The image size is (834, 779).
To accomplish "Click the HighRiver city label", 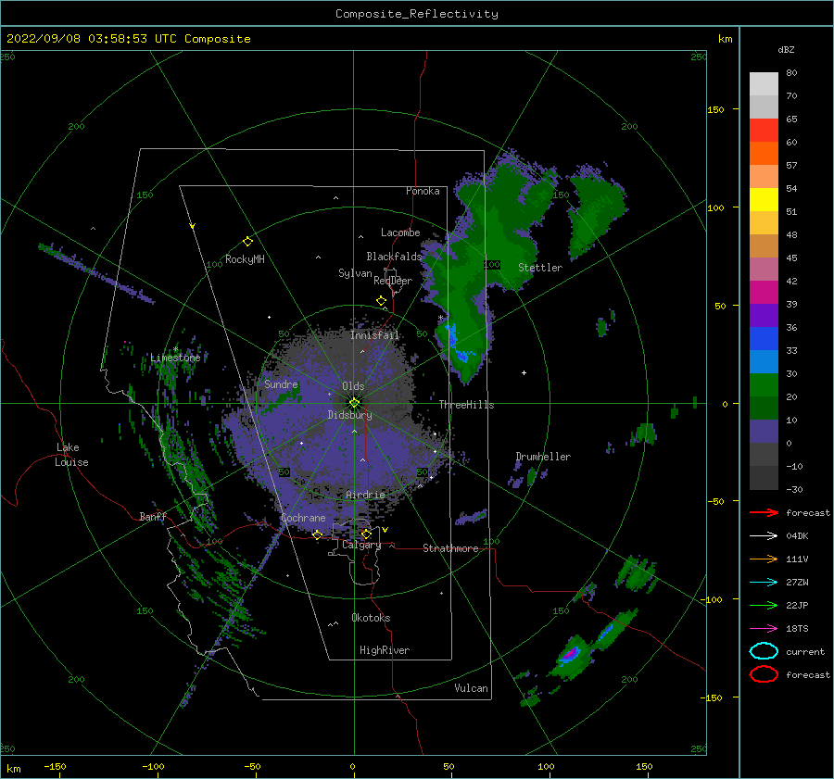I will click(x=385, y=650).
